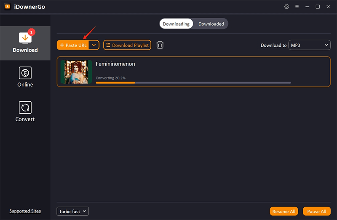
Task: Open the Supported Sites link
Action: click(x=25, y=211)
